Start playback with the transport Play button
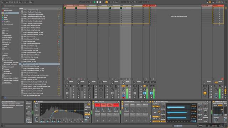 click(94, 2)
